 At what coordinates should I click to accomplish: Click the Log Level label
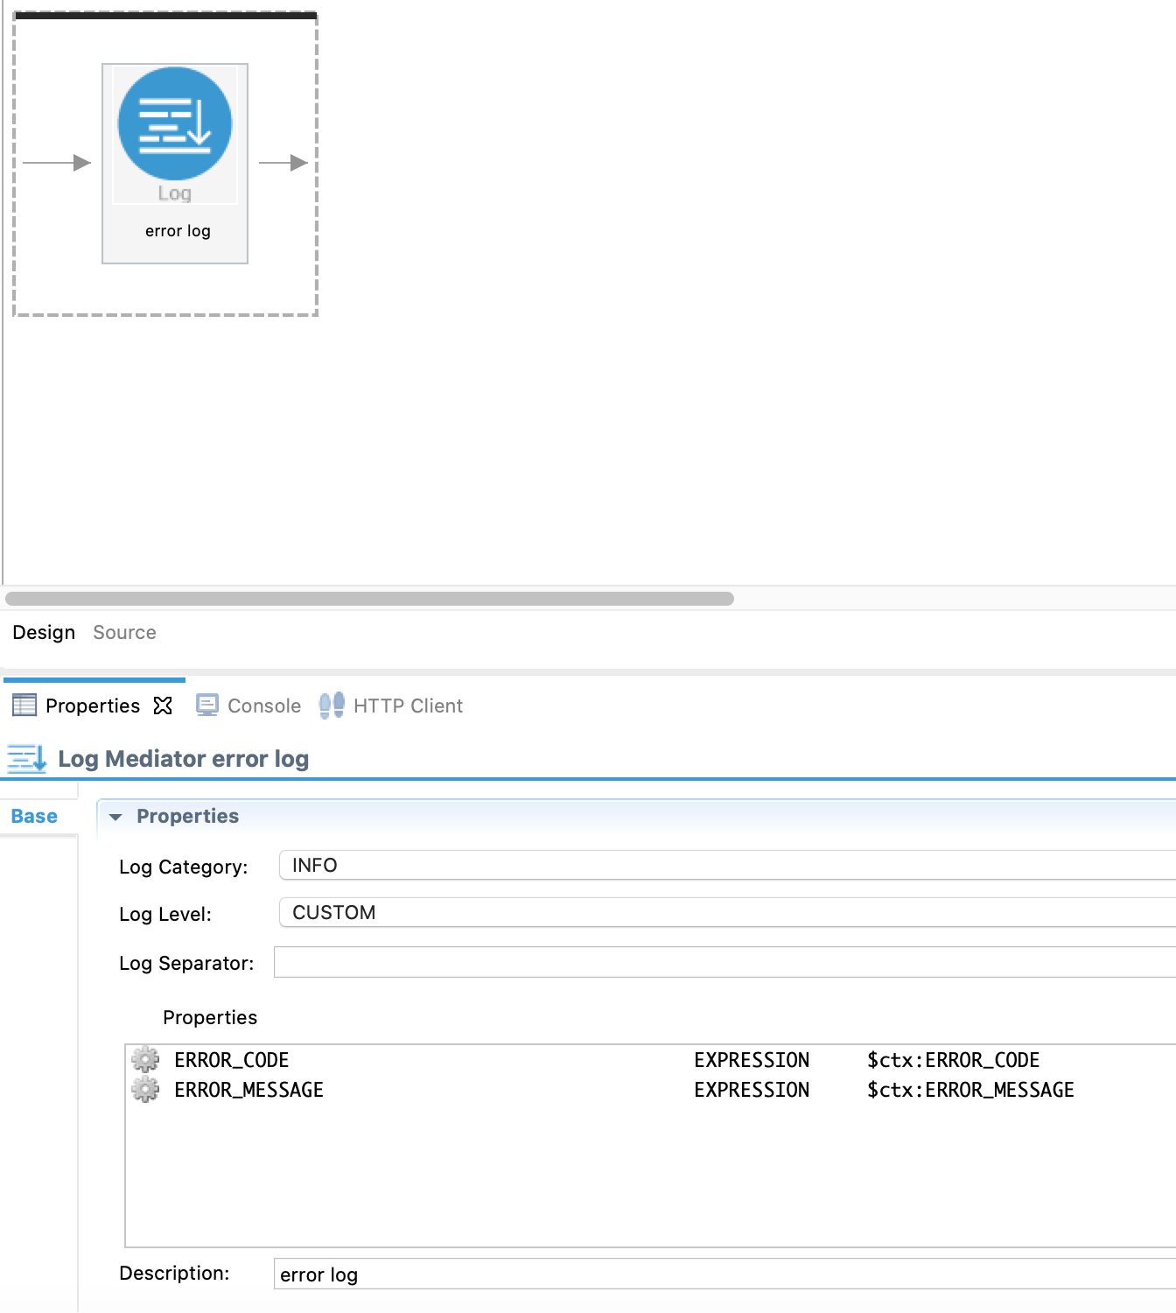tap(165, 914)
